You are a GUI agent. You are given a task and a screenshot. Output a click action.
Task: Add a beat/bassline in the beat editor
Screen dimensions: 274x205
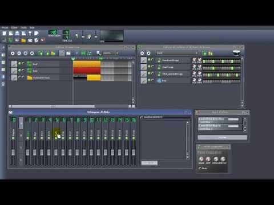[x=204, y=53]
